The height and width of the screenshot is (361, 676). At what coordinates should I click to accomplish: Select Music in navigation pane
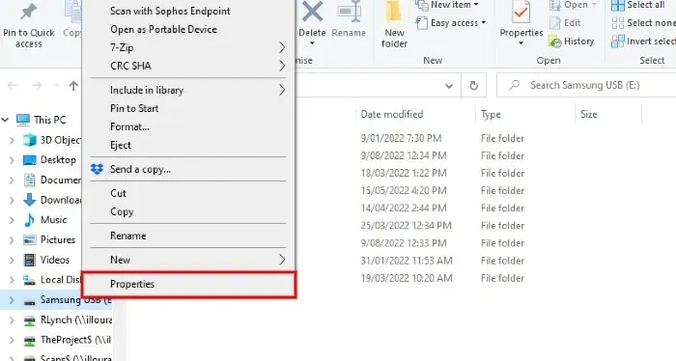(45, 220)
